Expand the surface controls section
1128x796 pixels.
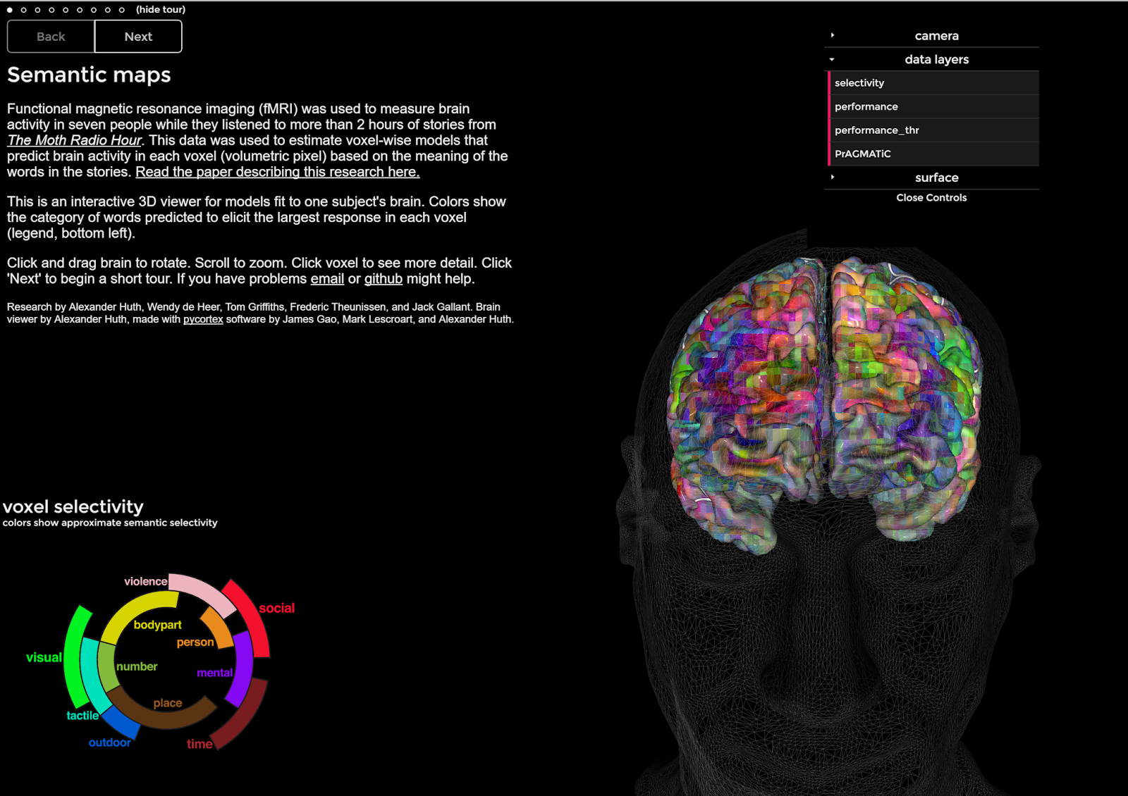(x=936, y=178)
